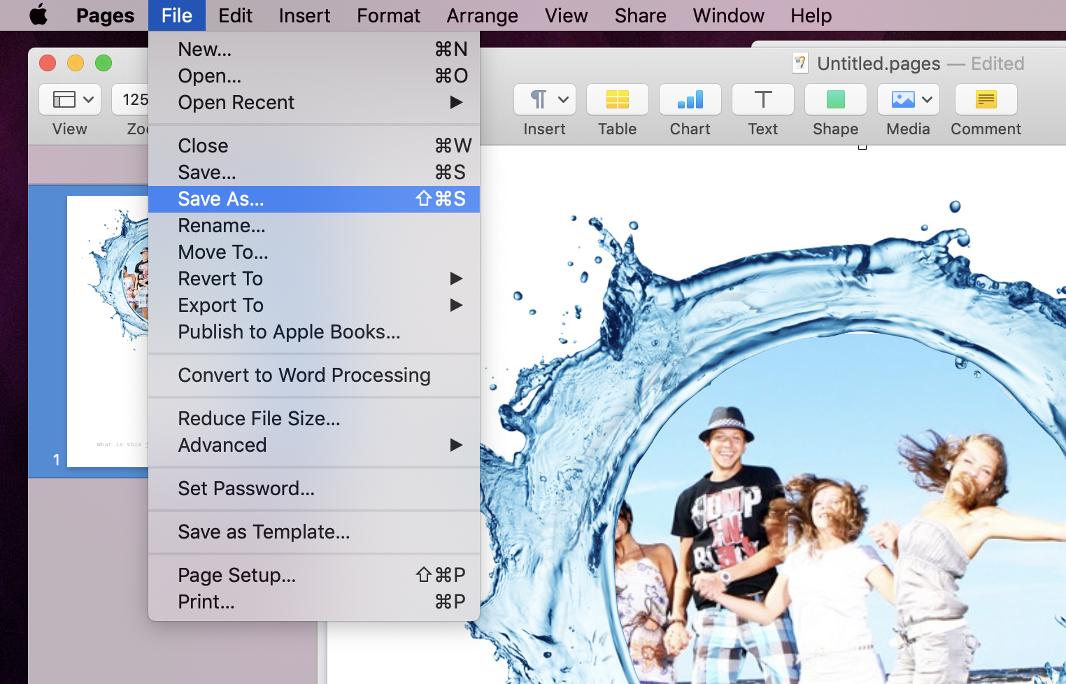Choose Set Password... from the File menu
The height and width of the screenshot is (684, 1066).
click(314, 488)
